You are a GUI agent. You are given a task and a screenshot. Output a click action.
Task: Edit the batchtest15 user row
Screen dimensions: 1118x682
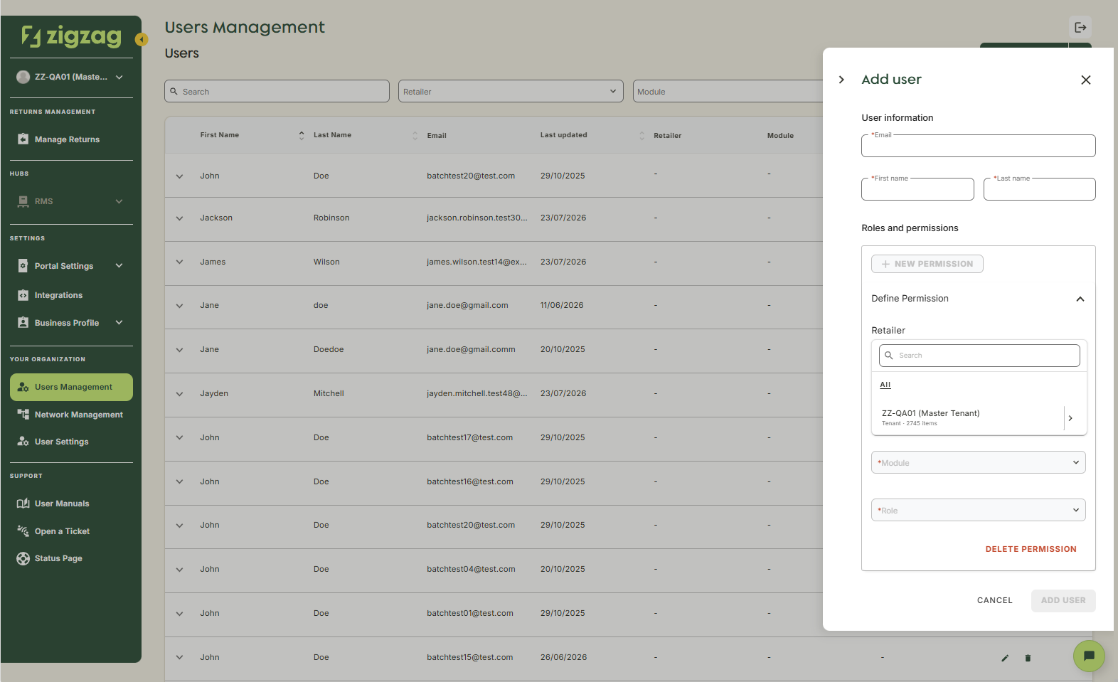tap(1005, 658)
